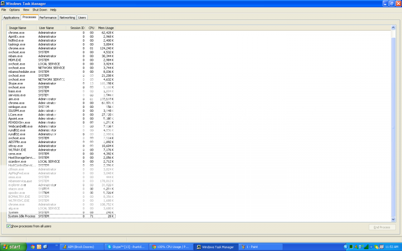The height and width of the screenshot is (251, 402).
Task: Select the csrss.exe process
Action: (61, 154)
